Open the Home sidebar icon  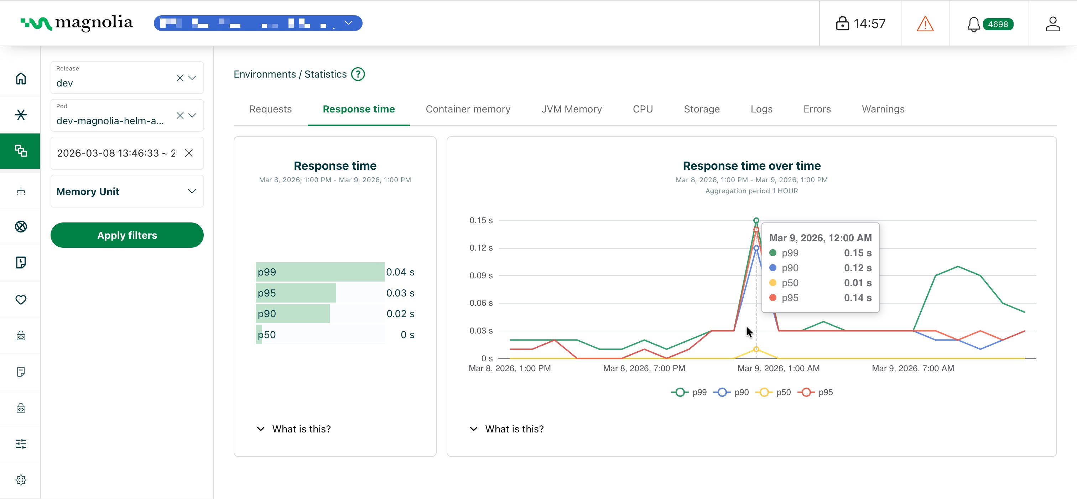click(21, 79)
